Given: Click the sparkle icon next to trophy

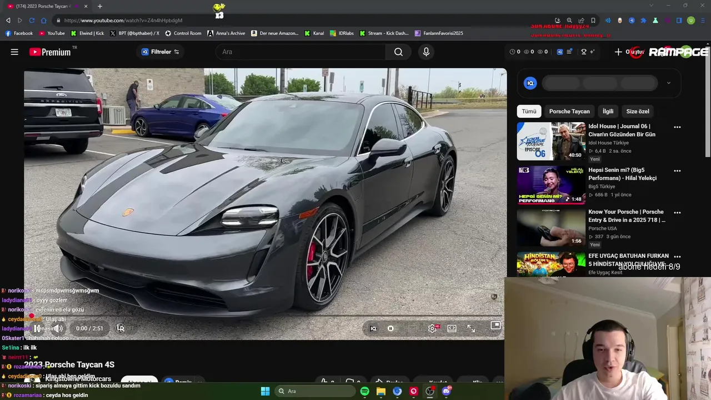Looking at the screenshot, I should tap(592, 52).
